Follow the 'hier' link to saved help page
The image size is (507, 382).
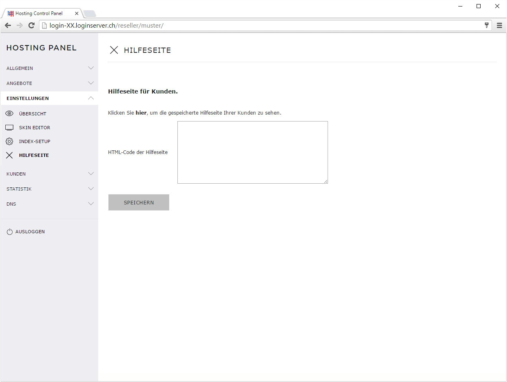point(141,113)
